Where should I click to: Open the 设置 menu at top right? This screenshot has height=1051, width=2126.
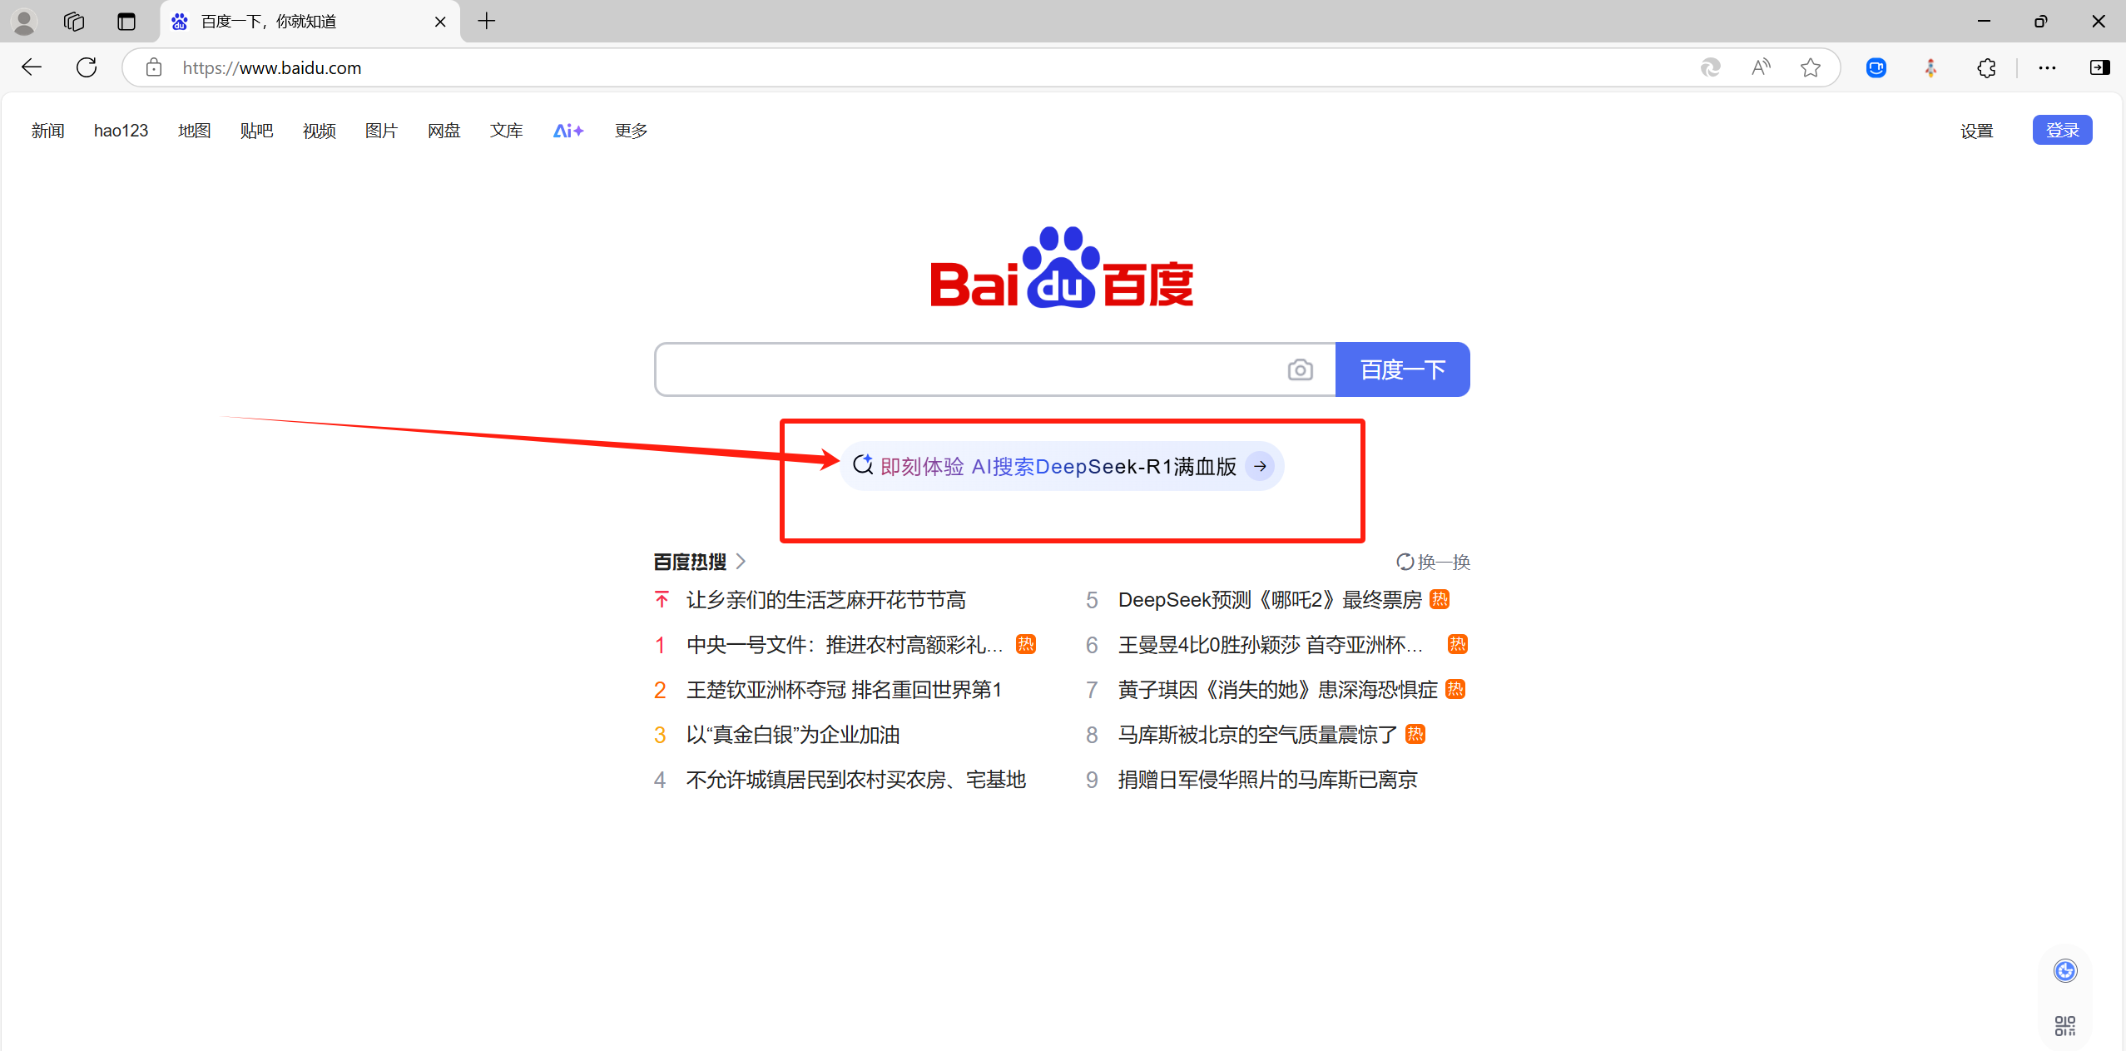[x=1976, y=131]
